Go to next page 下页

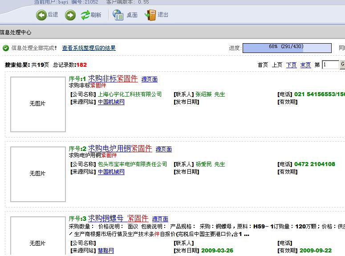click(x=291, y=65)
